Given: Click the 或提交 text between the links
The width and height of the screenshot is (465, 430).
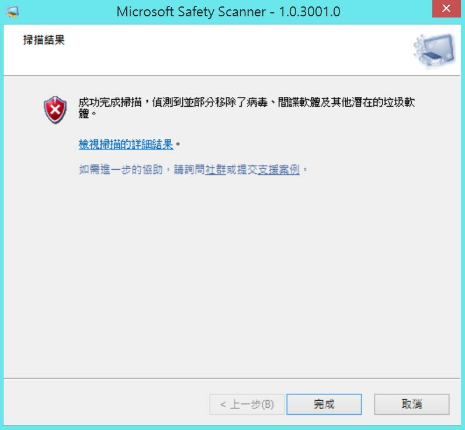Looking at the screenshot, I should click(x=242, y=170).
